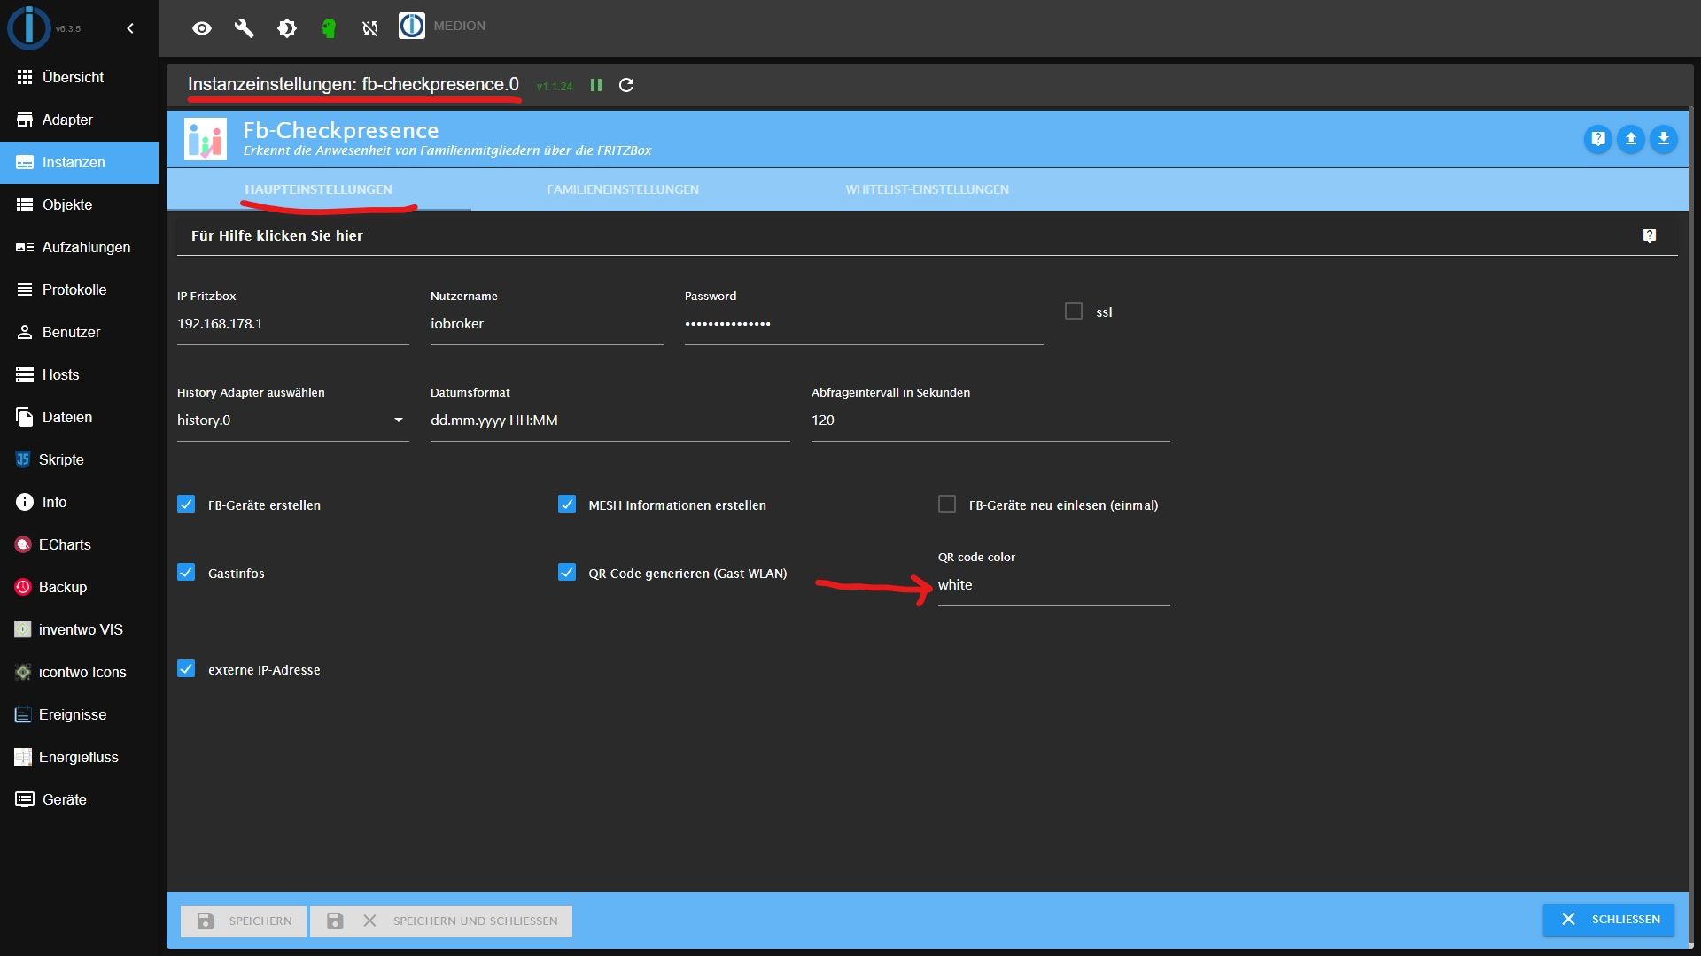Toggle FB-Geräte erstellen checkbox
Viewport: 1701px width, 956px height.
tap(186, 505)
